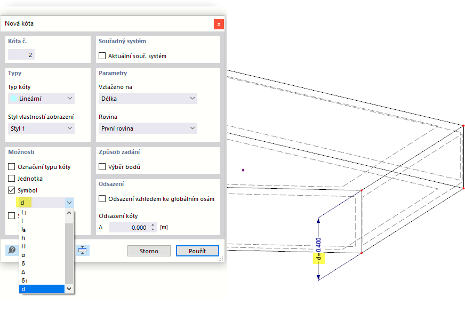
Task: Choose lowercase h symbol from list
Action: pos(42,238)
